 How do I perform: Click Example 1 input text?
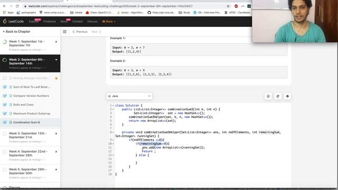(x=128, y=47)
